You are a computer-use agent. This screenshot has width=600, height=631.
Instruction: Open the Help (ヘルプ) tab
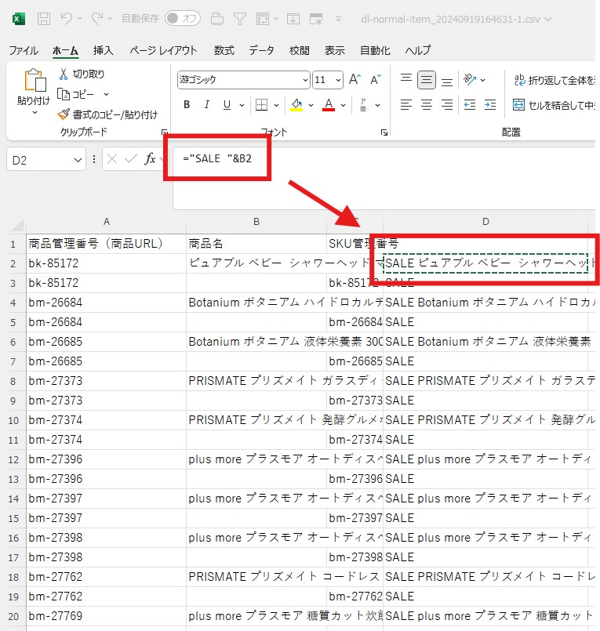[x=417, y=50]
